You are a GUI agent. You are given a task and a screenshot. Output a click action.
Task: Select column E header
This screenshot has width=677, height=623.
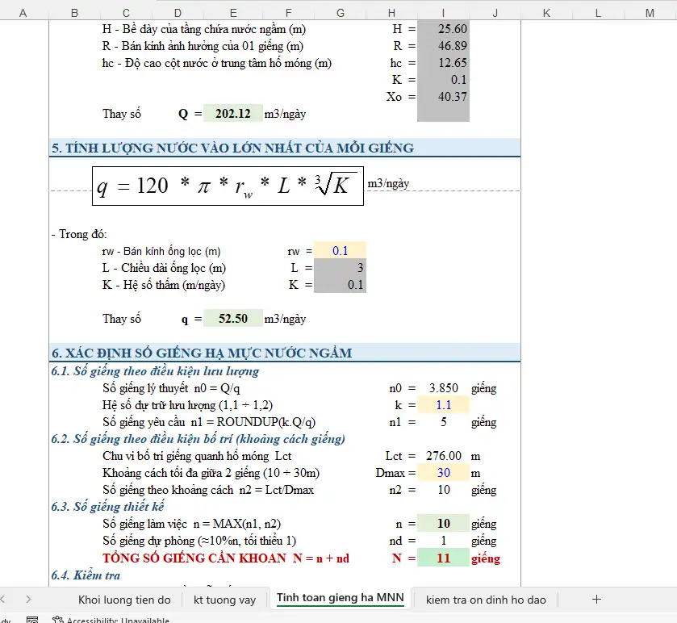tap(233, 14)
